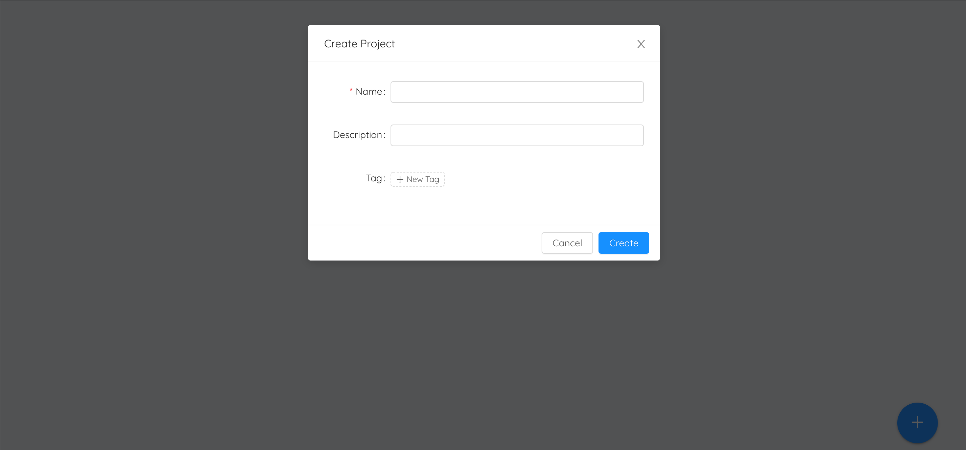Screen dimensions: 966x450
Task: Click the close (X) button on dialog
Action: pyautogui.click(x=641, y=43)
